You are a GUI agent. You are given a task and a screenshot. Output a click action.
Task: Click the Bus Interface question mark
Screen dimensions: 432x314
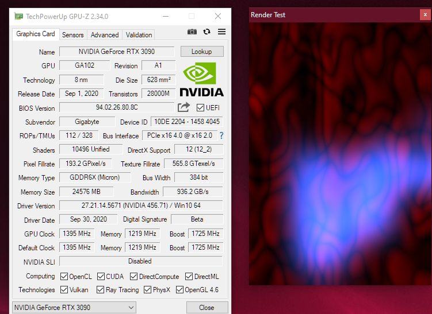pos(221,135)
